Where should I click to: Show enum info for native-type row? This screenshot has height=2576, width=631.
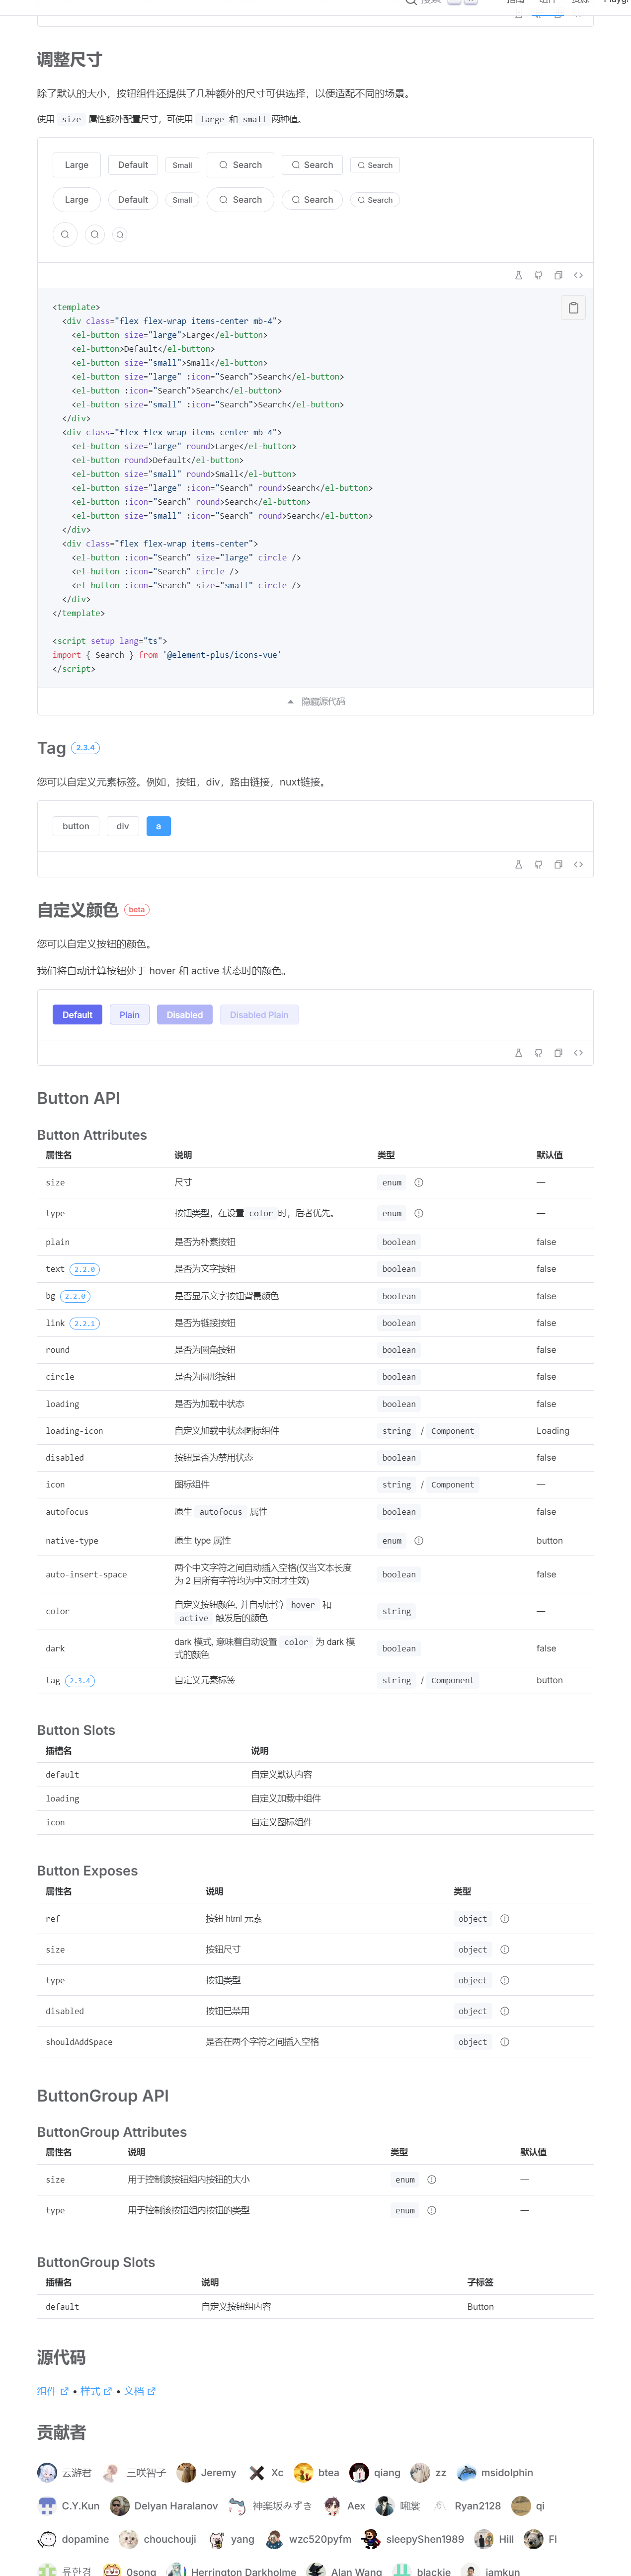pos(419,1540)
